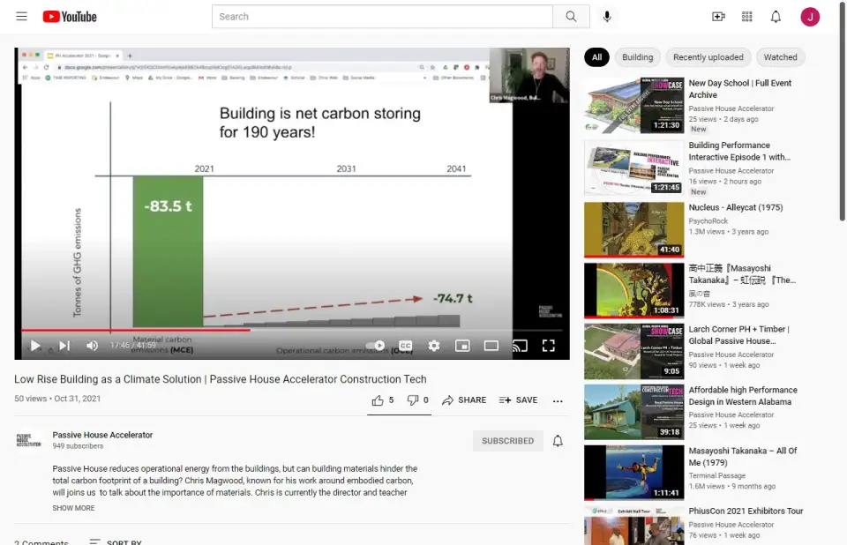Start voice search with microphone

pyautogui.click(x=607, y=17)
